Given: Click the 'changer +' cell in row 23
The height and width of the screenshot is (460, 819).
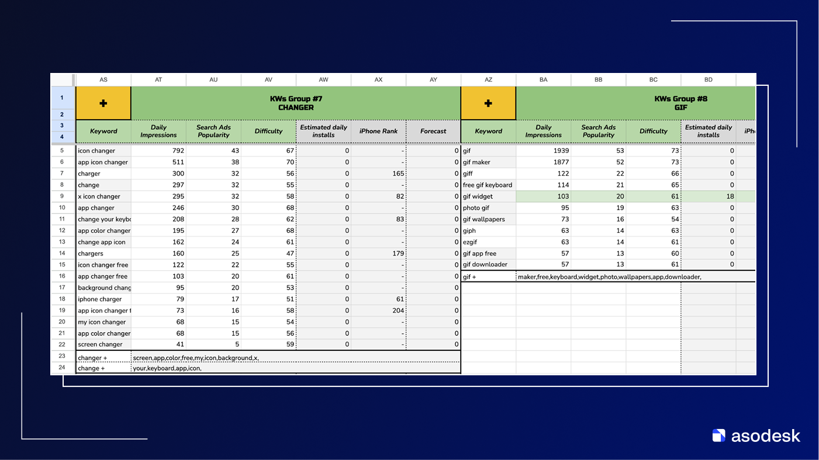Looking at the screenshot, I should point(103,358).
